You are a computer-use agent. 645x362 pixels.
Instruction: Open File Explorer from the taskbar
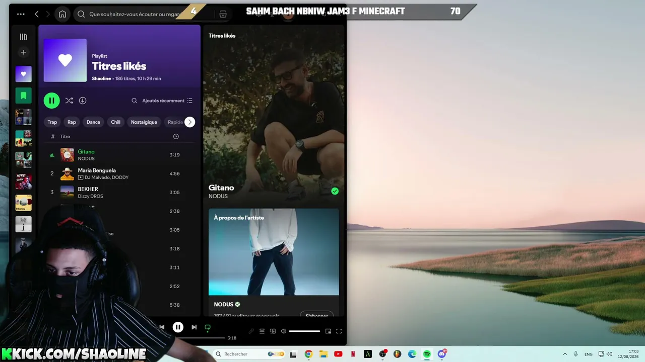pos(323,354)
